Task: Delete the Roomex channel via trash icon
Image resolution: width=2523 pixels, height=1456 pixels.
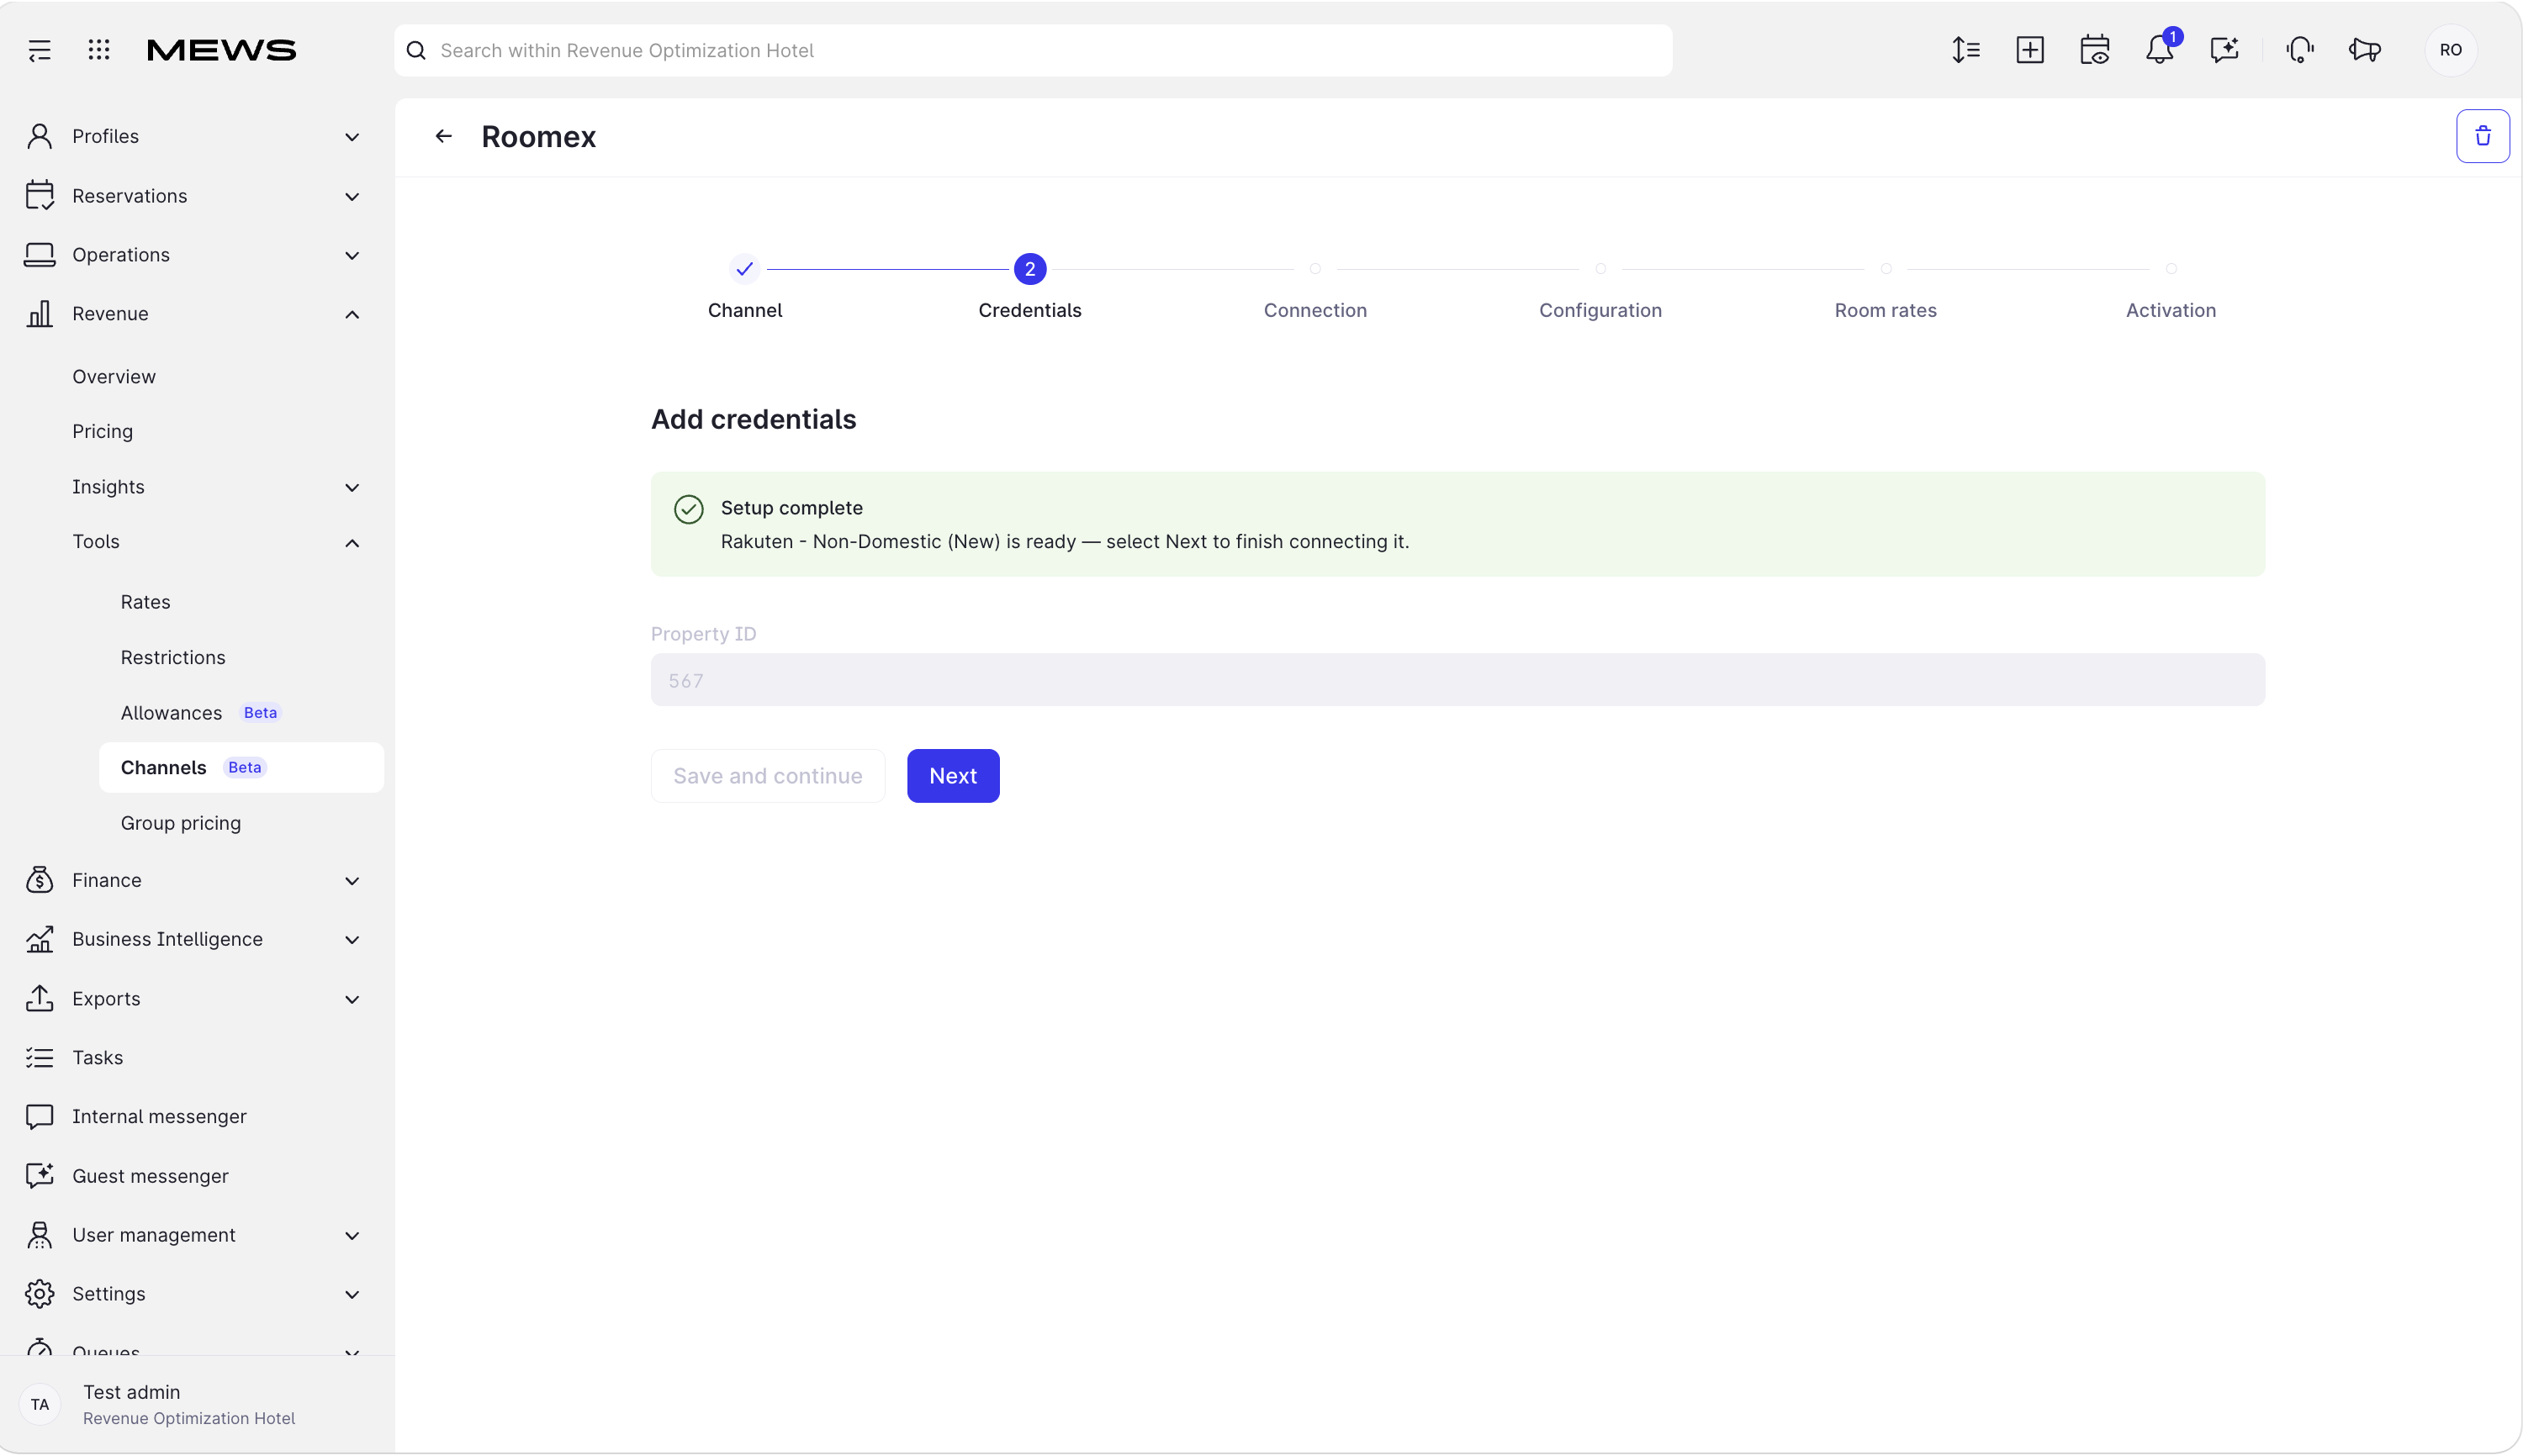Action: pyautogui.click(x=2483, y=136)
